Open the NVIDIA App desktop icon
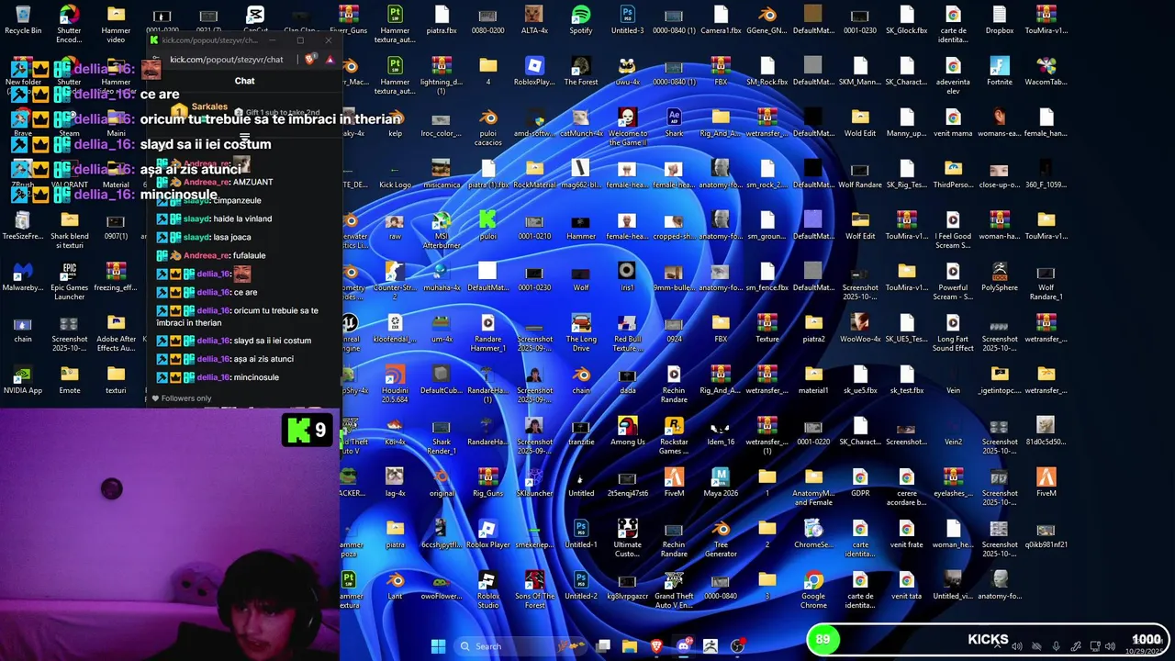1175x661 pixels. [23, 380]
